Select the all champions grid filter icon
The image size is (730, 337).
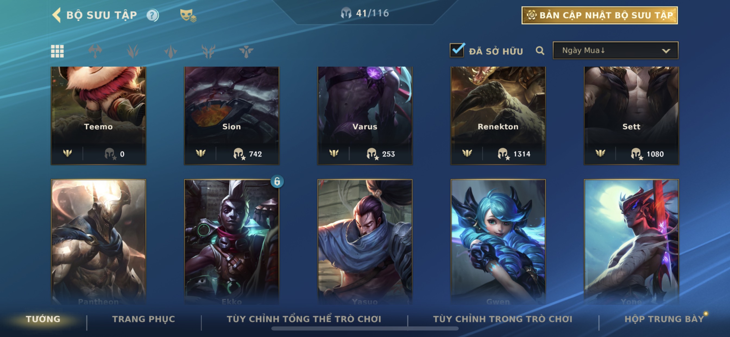pyautogui.click(x=57, y=51)
